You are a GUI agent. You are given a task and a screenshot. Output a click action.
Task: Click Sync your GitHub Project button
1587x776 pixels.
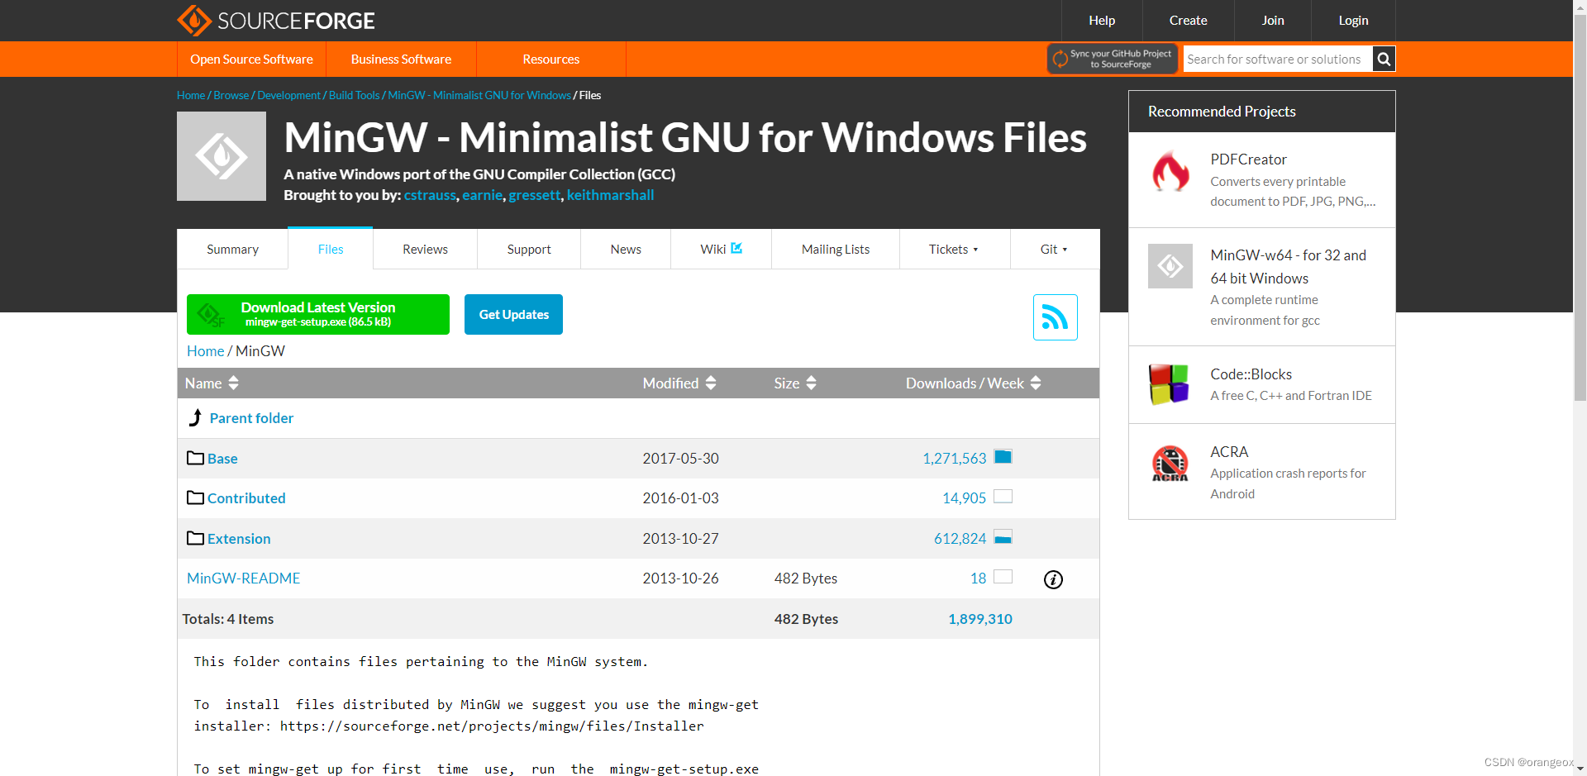(1113, 59)
